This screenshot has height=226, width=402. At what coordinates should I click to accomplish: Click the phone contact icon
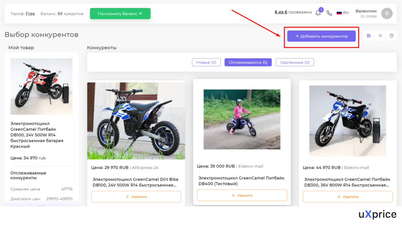coord(329,13)
